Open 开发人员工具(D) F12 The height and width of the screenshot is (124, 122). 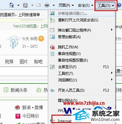click(x=82, y=90)
